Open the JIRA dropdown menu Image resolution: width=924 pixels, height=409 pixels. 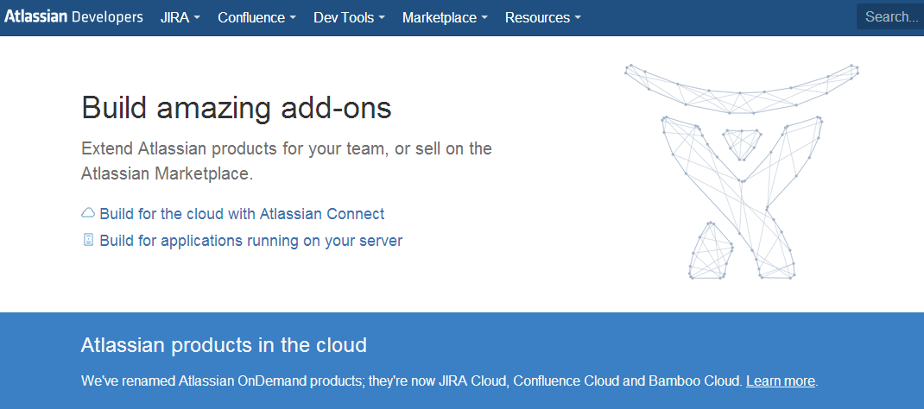(x=180, y=17)
